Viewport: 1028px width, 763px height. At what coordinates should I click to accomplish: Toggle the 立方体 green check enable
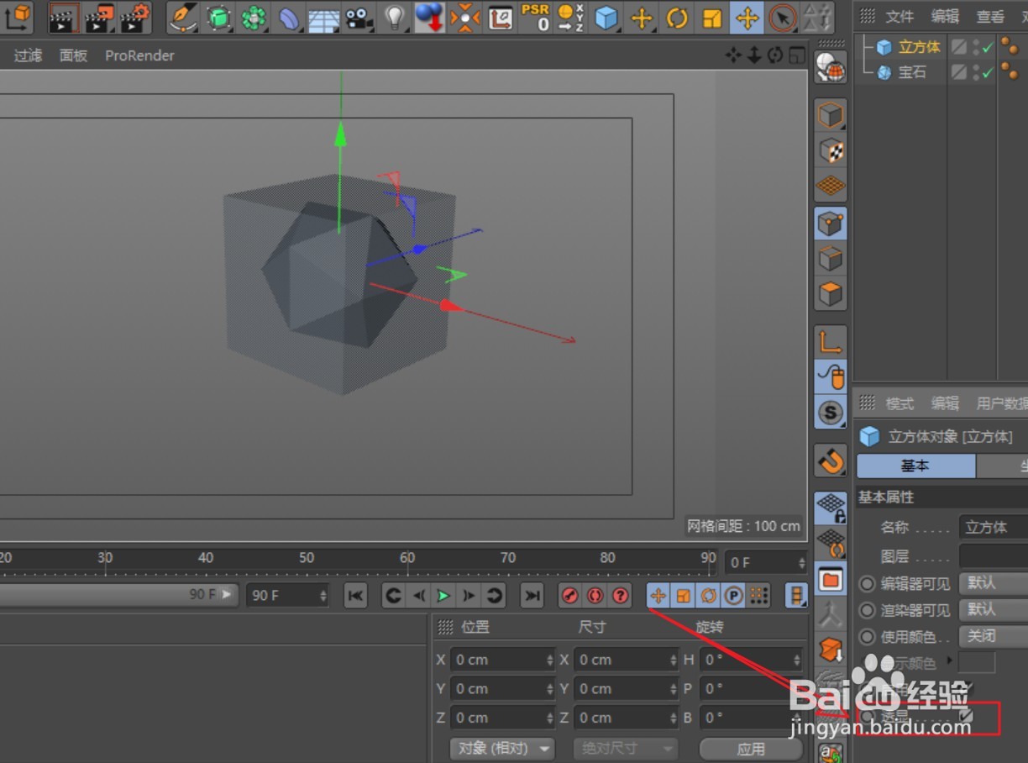click(x=988, y=48)
